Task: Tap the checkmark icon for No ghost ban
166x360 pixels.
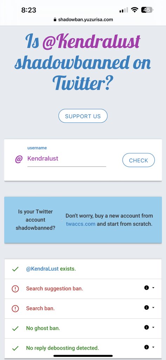Action: (x=15, y=329)
